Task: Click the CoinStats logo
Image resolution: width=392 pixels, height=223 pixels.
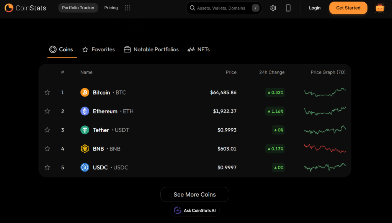Action: pos(25,8)
